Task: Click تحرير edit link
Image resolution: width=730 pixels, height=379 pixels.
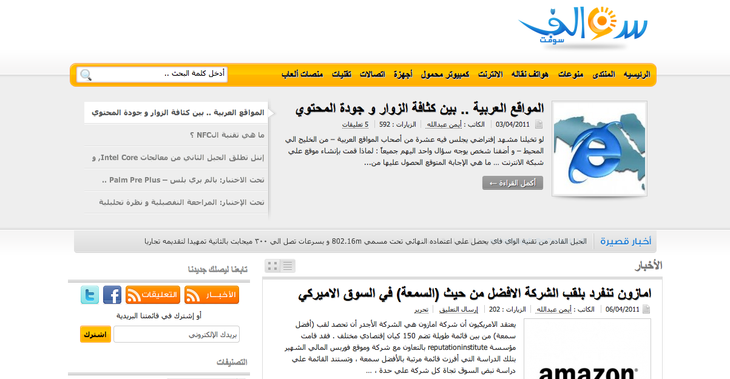Action: (x=421, y=309)
